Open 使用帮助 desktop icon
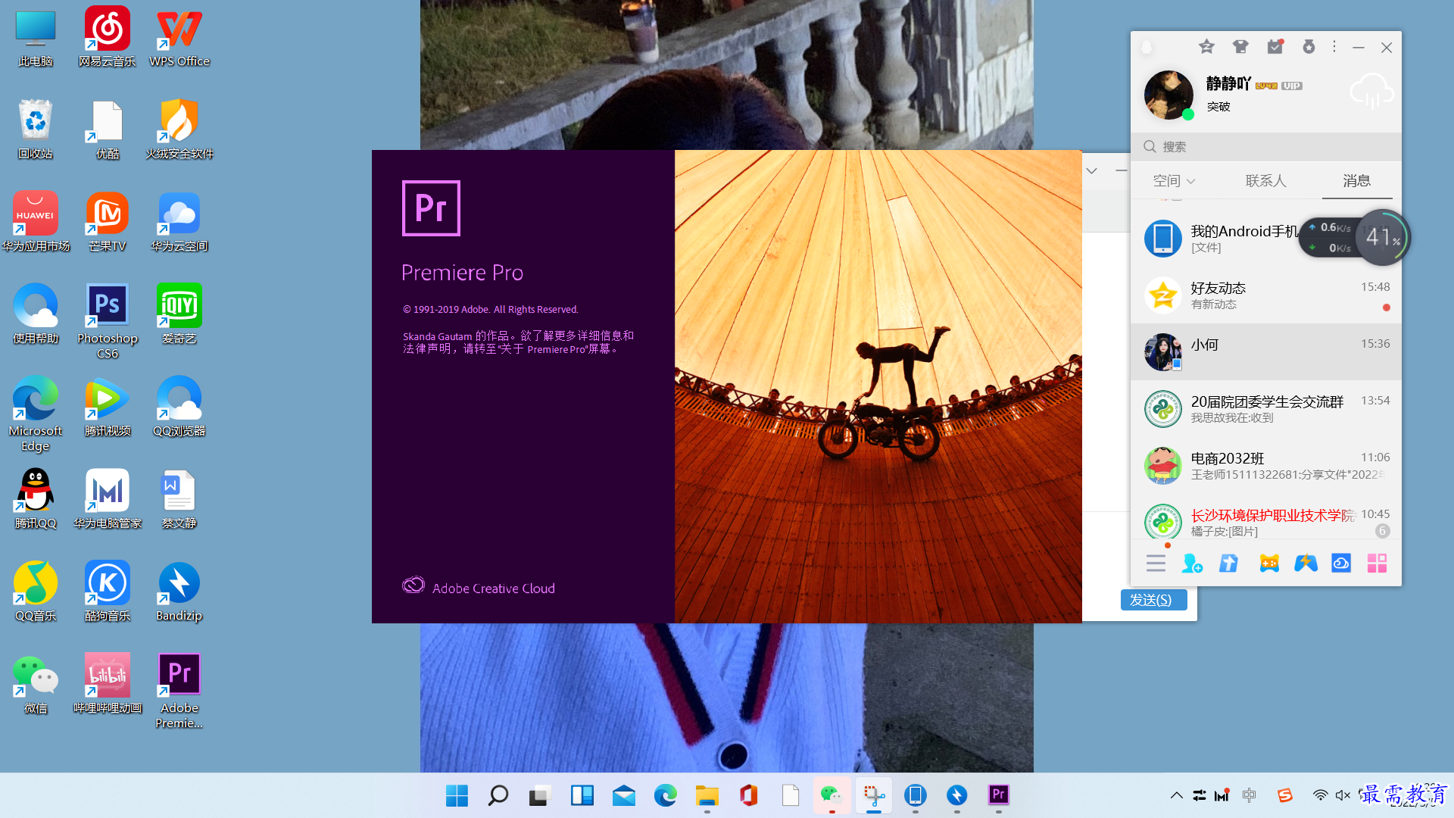 tap(36, 313)
